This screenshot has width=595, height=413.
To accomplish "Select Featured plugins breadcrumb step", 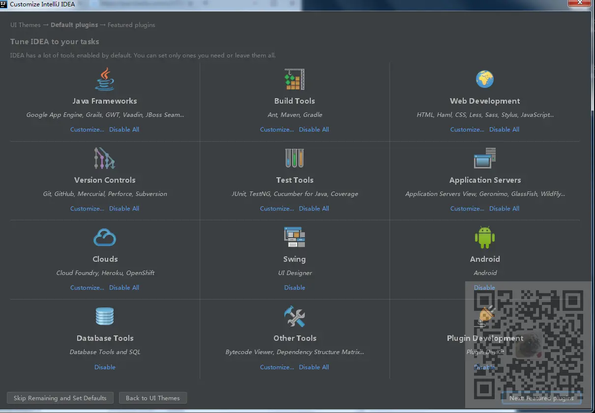I will 131,25.
